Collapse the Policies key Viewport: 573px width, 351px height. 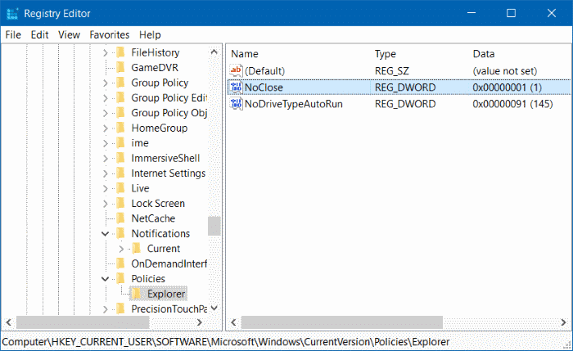106,279
